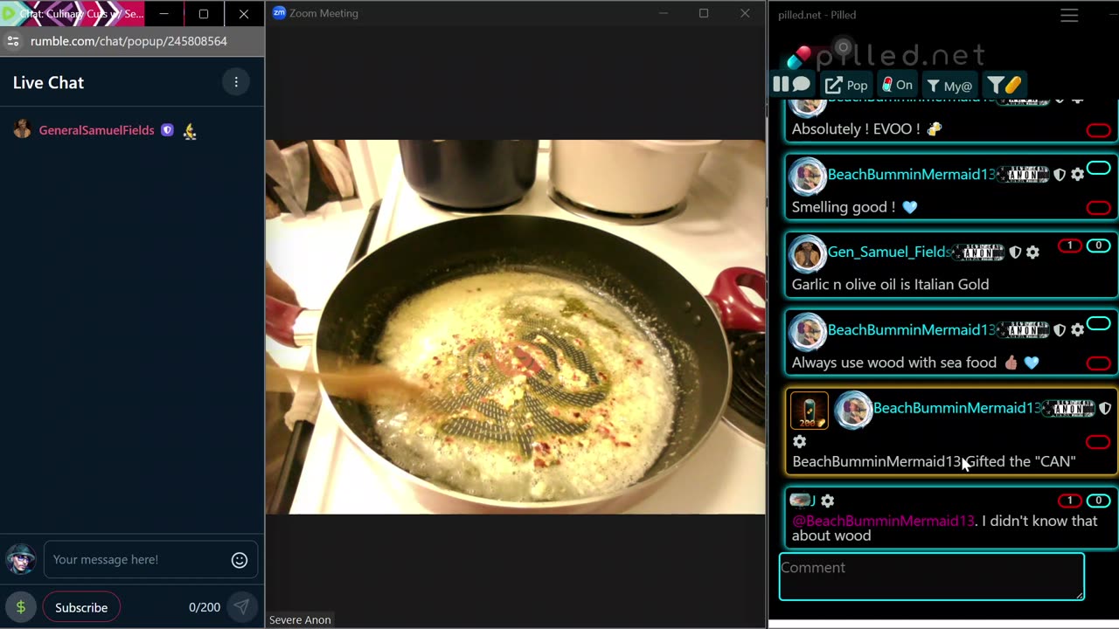Click teal '0' counter on J's message

pos(1099,501)
